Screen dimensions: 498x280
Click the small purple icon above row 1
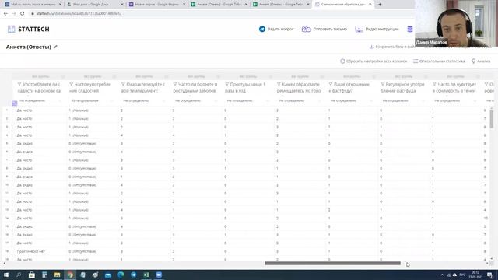pyautogui.click(x=15, y=103)
